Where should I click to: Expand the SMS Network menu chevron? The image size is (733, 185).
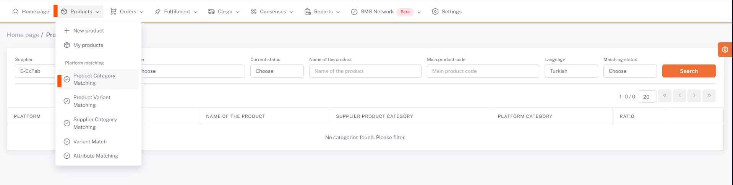(419, 12)
